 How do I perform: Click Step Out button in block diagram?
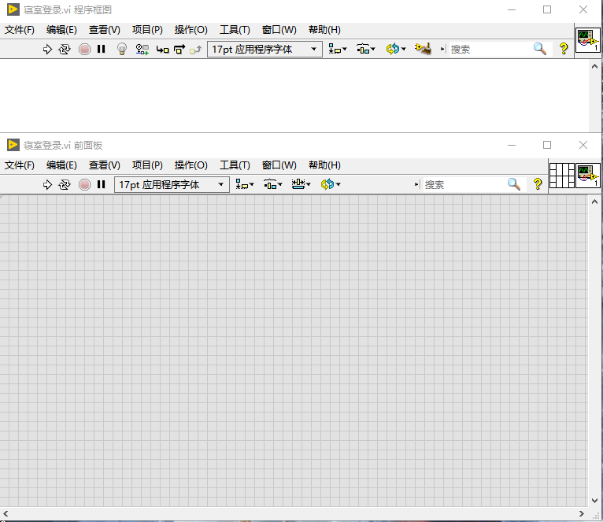point(196,50)
